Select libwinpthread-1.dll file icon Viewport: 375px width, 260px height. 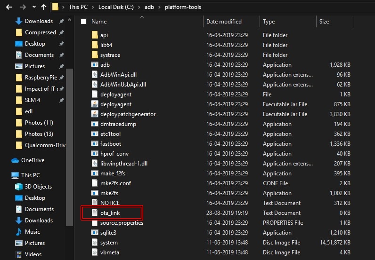click(x=95, y=163)
